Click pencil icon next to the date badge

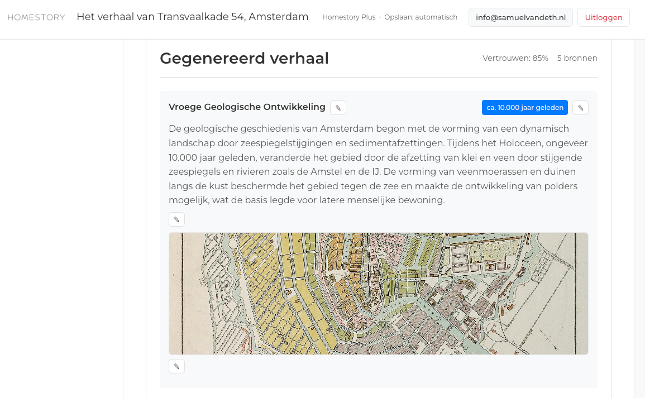[x=580, y=108]
